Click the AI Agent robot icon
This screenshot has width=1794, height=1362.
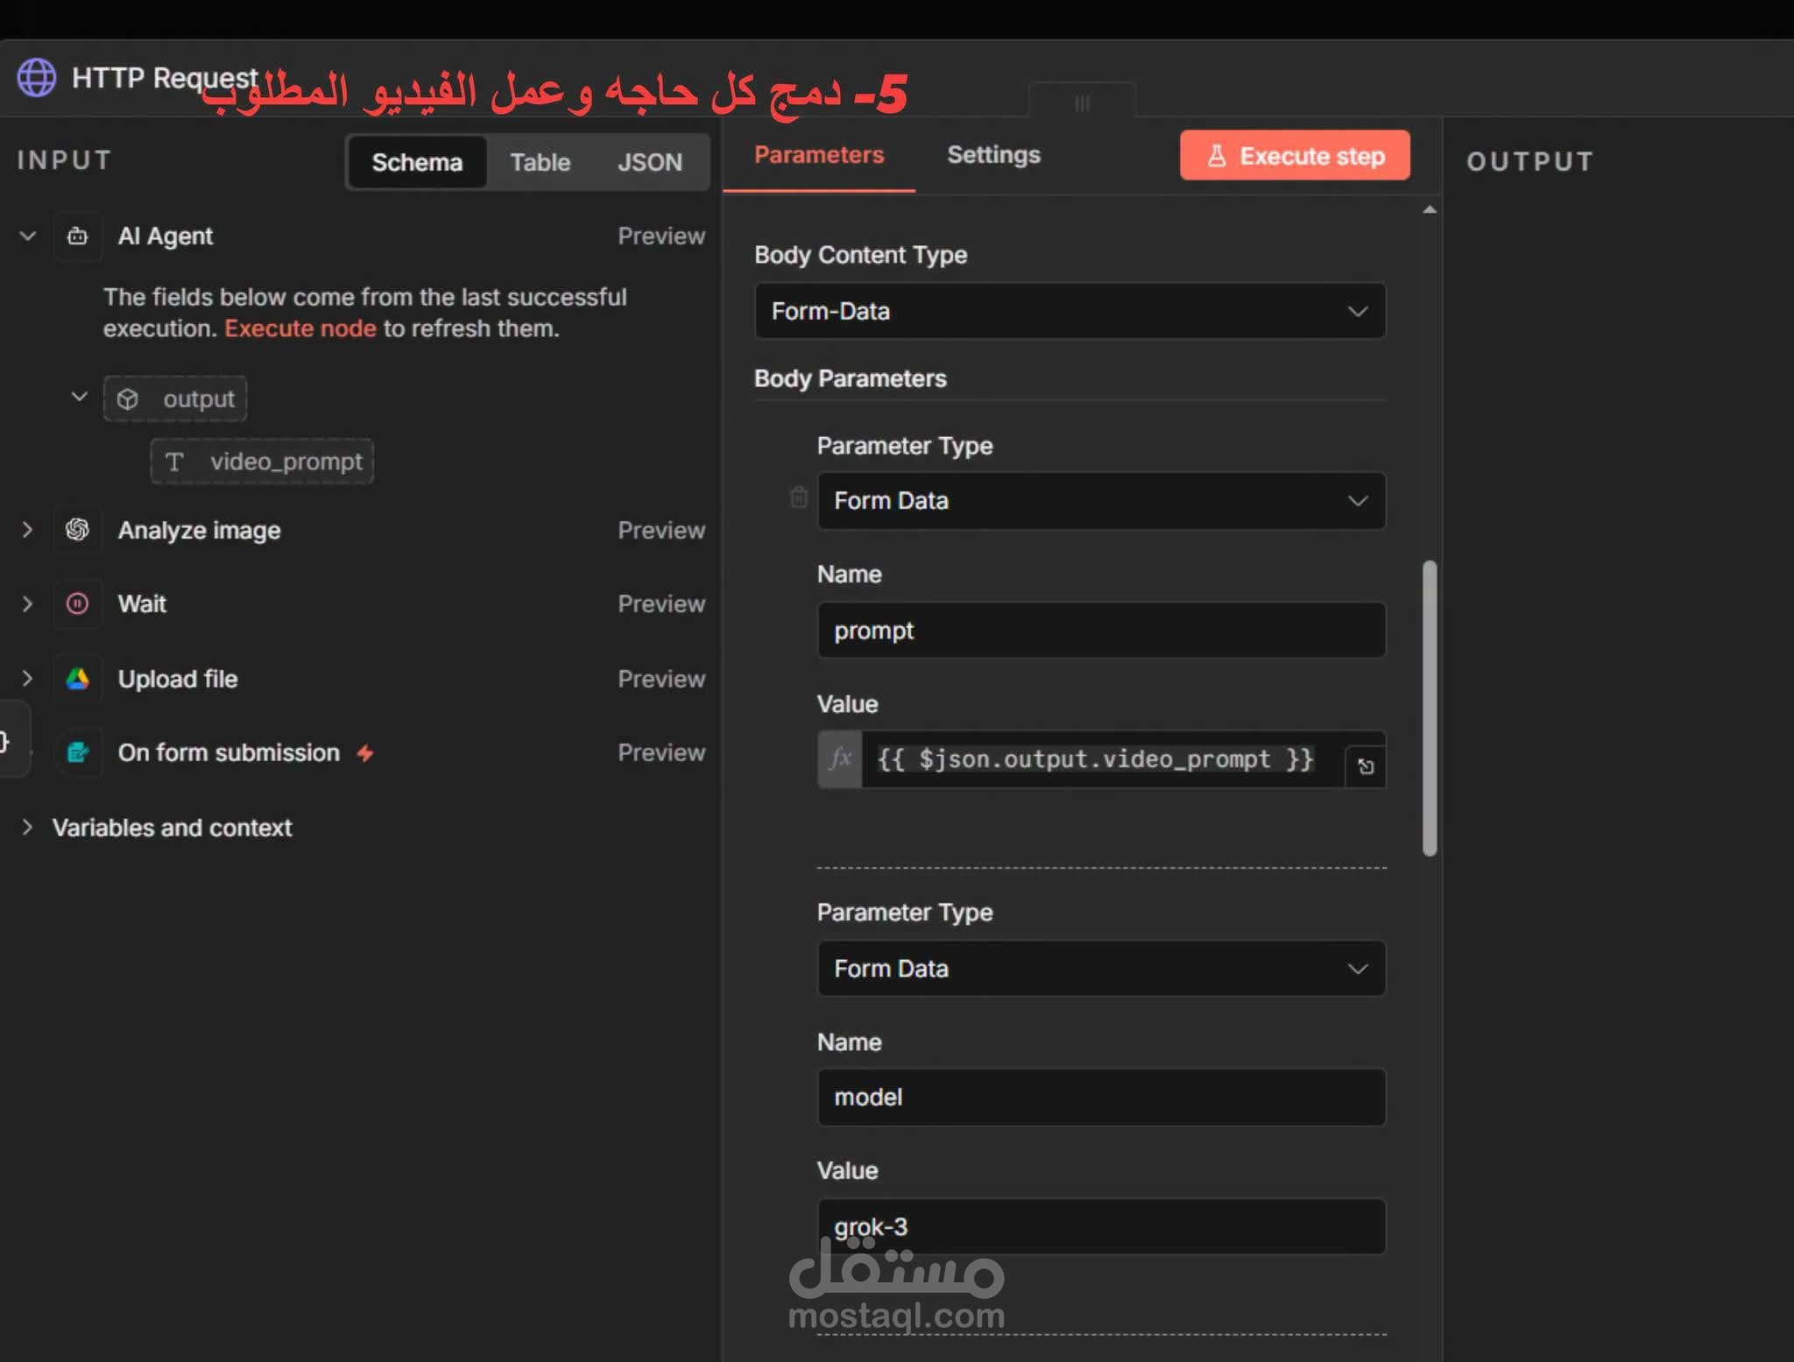click(77, 236)
